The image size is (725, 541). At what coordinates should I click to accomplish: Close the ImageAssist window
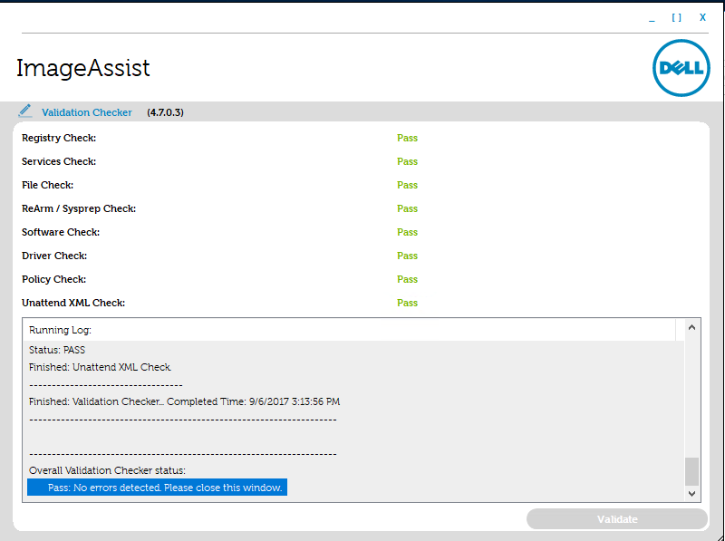(x=702, y=17)
